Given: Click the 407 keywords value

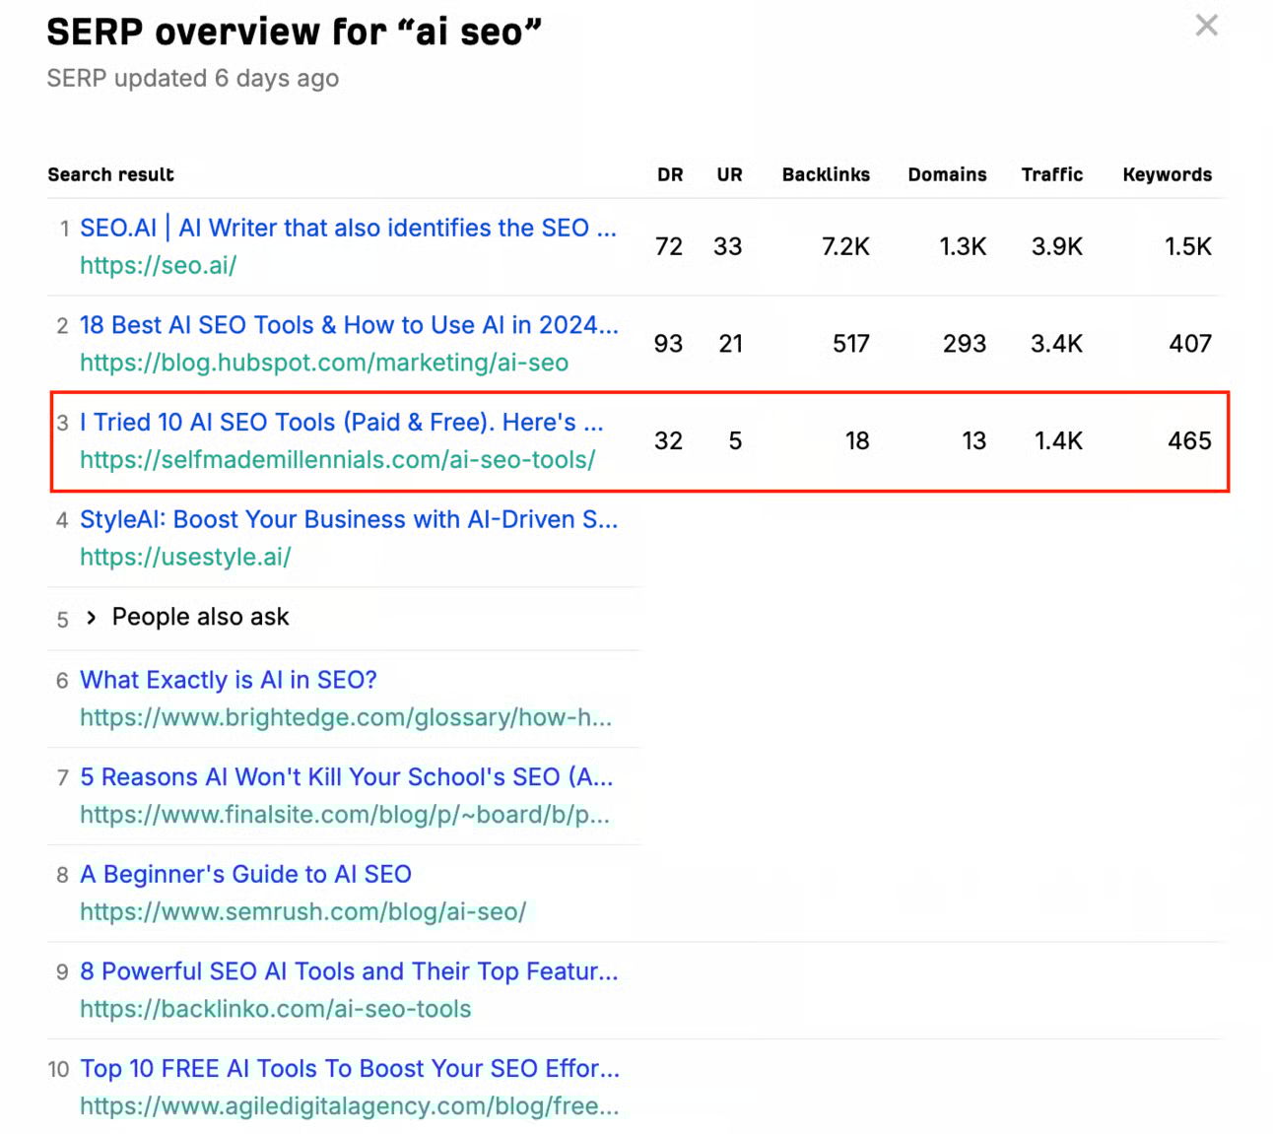Looking at the screenshot, I should [1190, 344].
